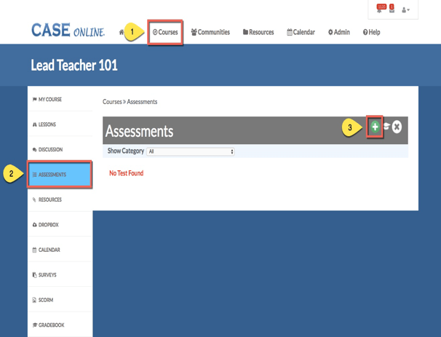Click the graduation cap icon in Assessments header

click(386, 127)
